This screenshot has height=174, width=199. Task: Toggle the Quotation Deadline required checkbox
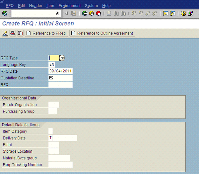(x=51, y=78)
